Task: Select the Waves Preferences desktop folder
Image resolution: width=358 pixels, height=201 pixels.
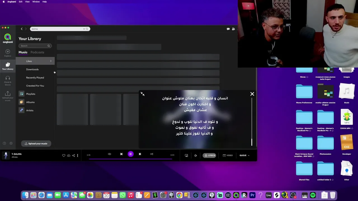Action: tap(304, 94)
